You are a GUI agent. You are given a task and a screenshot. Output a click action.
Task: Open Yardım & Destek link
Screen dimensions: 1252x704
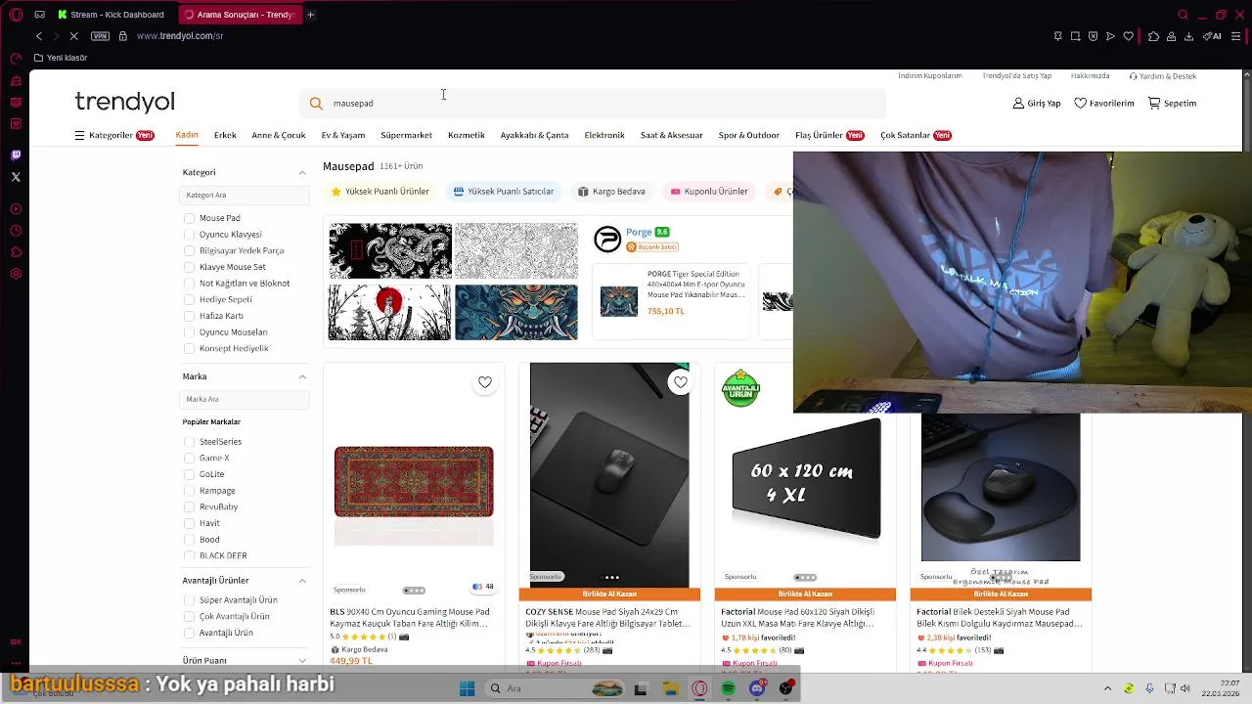[1163, 76]
